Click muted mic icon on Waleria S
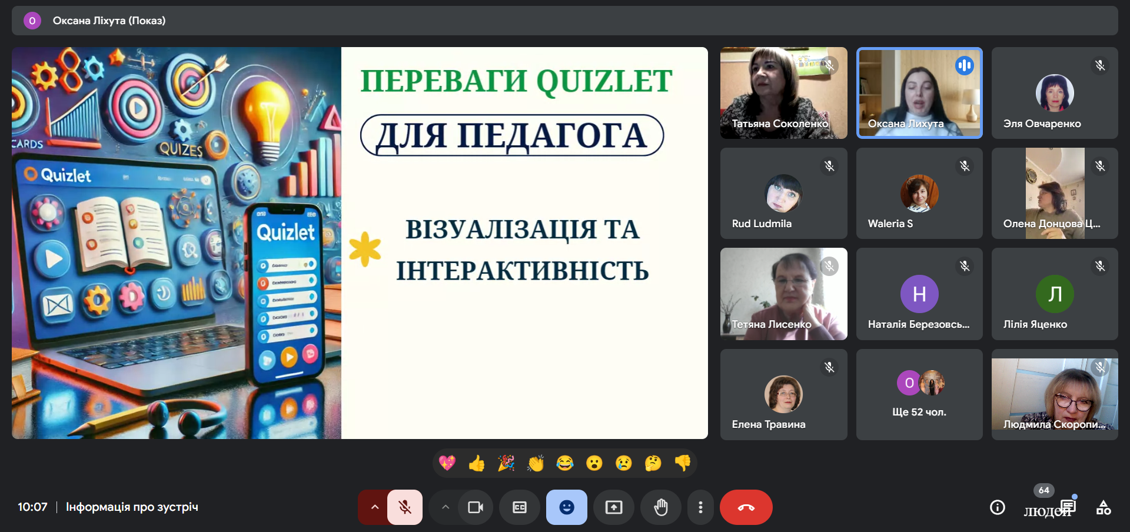The image size is (1130, 532). coord(965,166)
